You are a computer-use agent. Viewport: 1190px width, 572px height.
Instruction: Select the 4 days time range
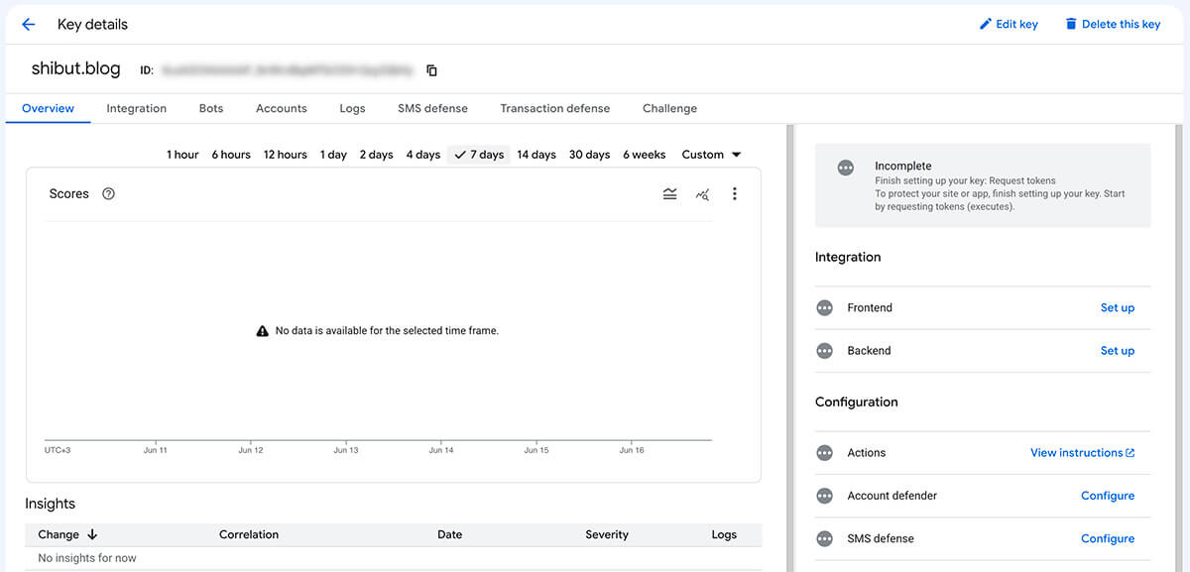[x=423, y=155]
